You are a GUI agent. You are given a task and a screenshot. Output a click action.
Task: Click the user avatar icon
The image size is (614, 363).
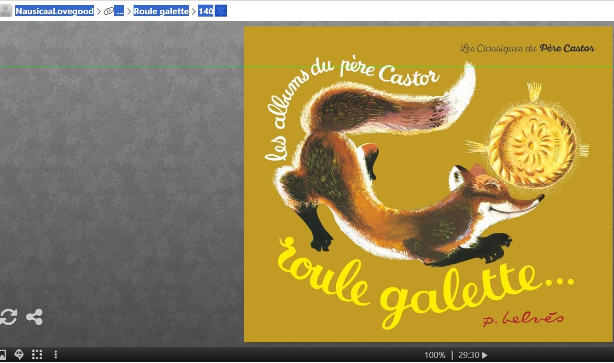coord(6,11)
